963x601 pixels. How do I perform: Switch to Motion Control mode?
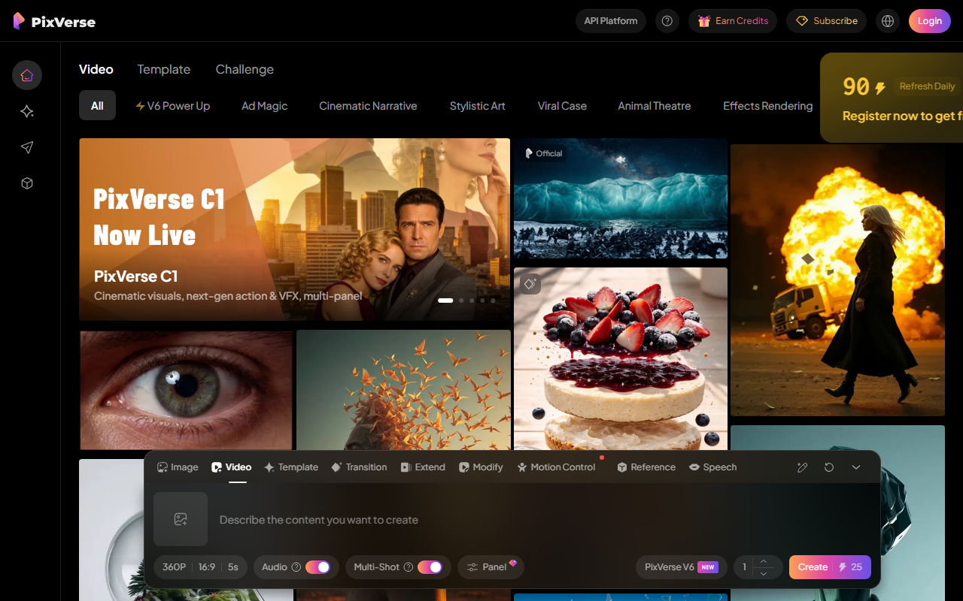(556, 467)
